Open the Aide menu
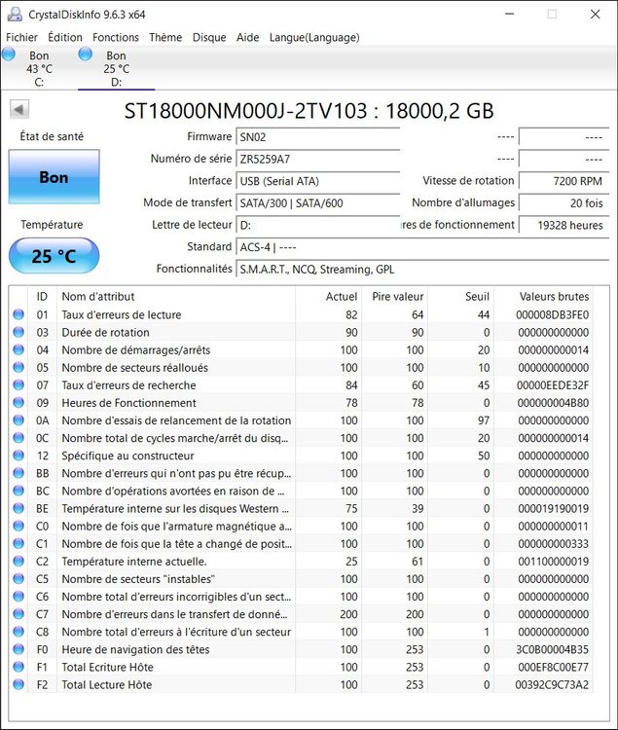Viewport: 618px width, 730px height. pyautogui.click(x=247, y=37)
